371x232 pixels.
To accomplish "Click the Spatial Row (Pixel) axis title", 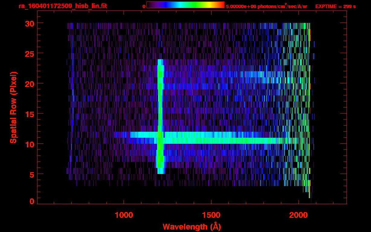I will [14, 107].
